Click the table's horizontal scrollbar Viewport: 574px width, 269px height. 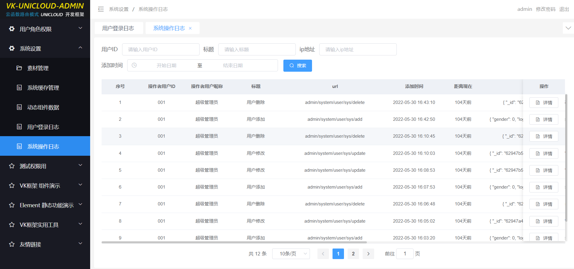pyautogui.click(x=234, y=242)
